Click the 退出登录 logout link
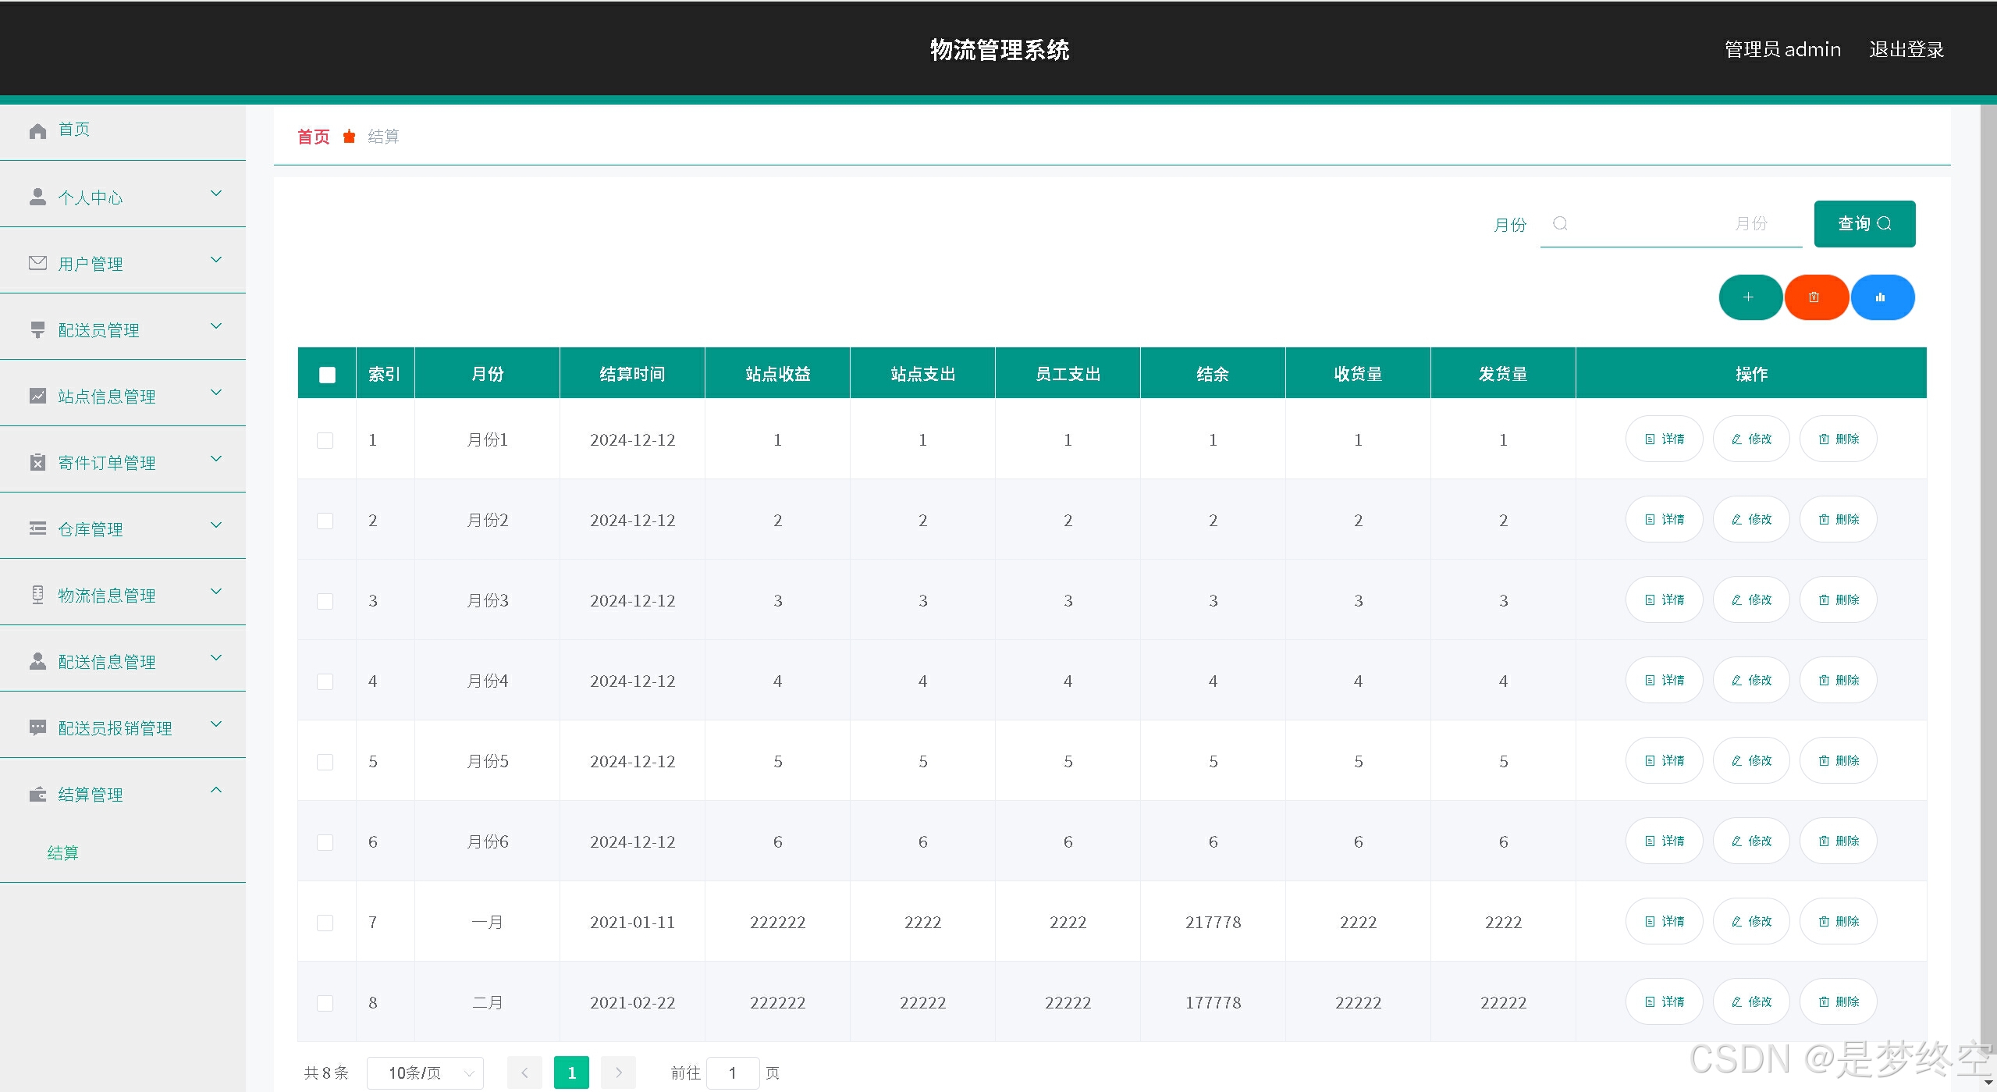This screenshot has width=1997, height=1092. pyautogui.click(x=1906, y=50)
